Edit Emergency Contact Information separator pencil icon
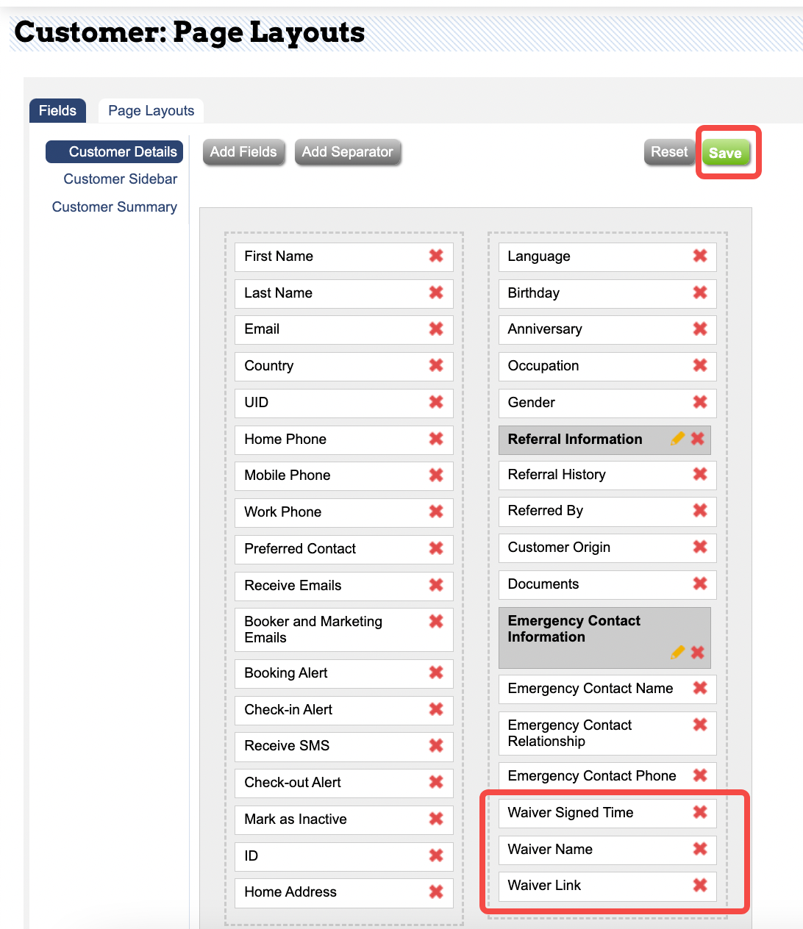Viewport: 803px width, 929px height. coord(678,652)
